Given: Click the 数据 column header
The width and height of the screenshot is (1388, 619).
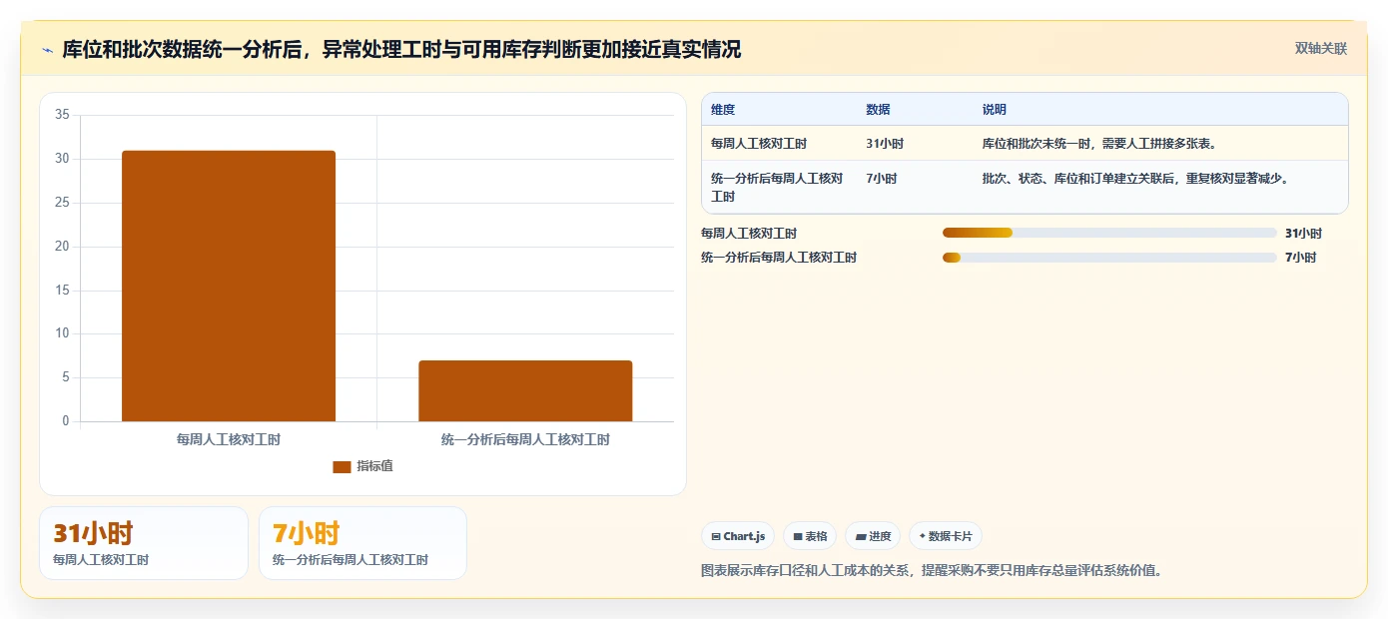Looking at the screenshot, I should (x=878, y=110).
